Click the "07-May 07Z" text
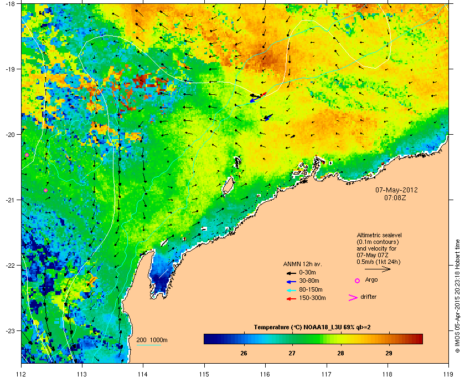465x377 pixels. [x=373, y=255]
